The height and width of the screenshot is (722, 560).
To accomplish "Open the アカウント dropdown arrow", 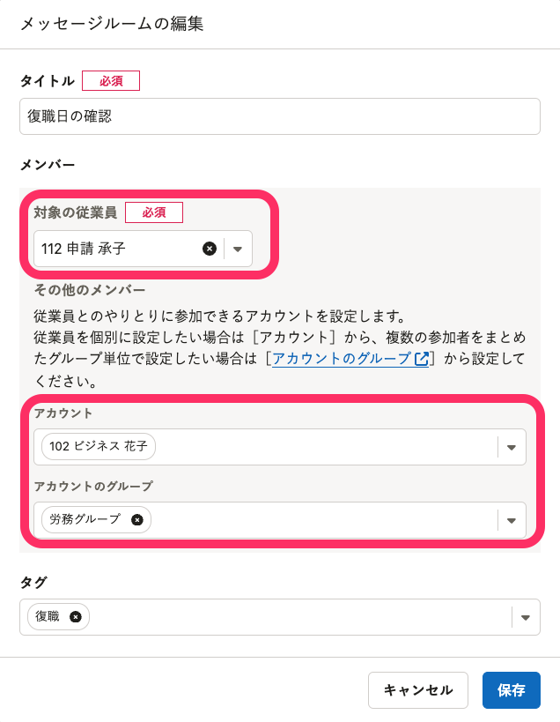I will pyautogui.click(x=512, y=447).
